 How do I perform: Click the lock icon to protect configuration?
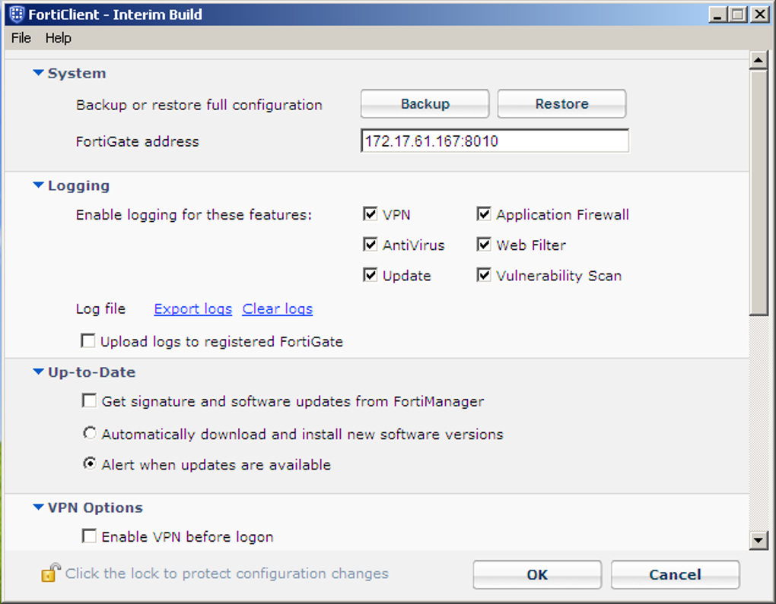[x=50, y=573]
